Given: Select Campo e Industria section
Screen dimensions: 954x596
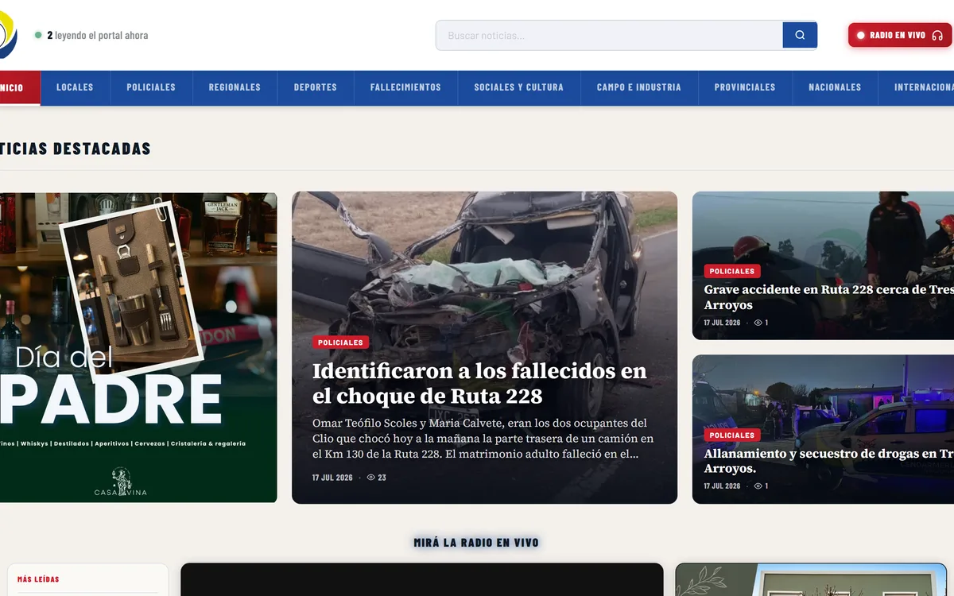Looking at the screenshot, I should (x=639, y=87).
